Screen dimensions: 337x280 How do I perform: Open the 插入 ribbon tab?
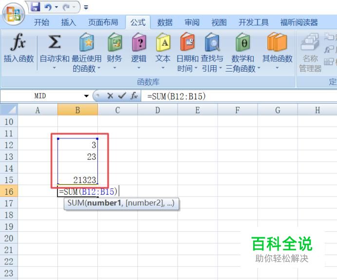(x=68, y=22)
